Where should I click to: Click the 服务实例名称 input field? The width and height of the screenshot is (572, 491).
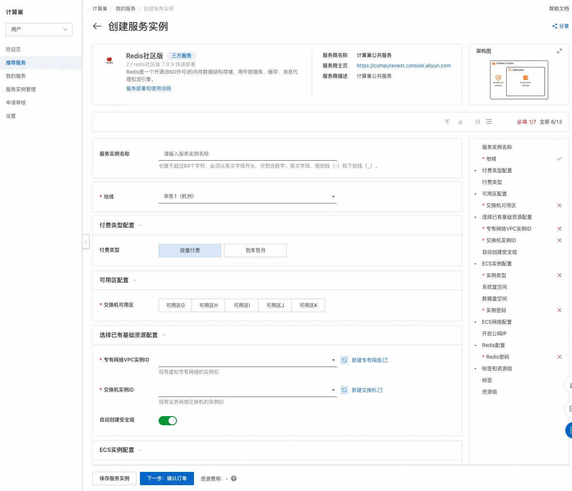248,154
